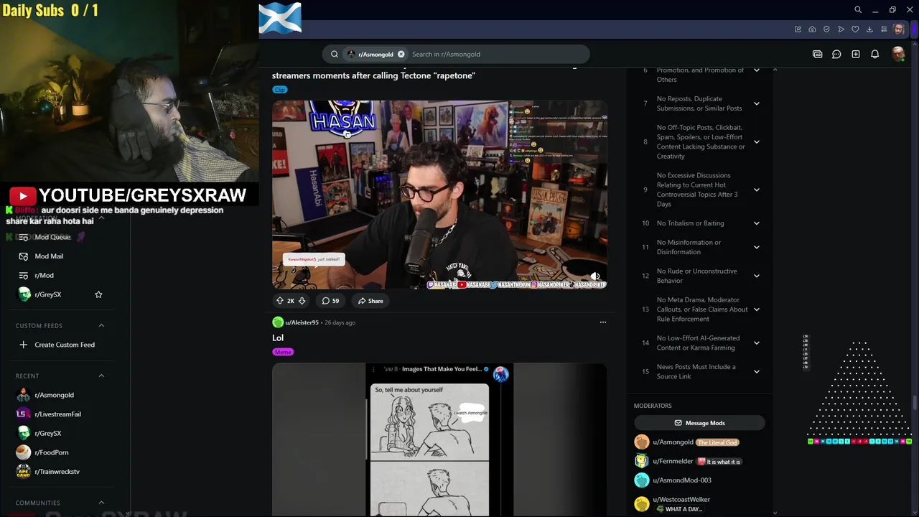Mute or unmute the Hasan video
Image resolution: width=919 pixels, height=517 pixels.
click(594, 276)
